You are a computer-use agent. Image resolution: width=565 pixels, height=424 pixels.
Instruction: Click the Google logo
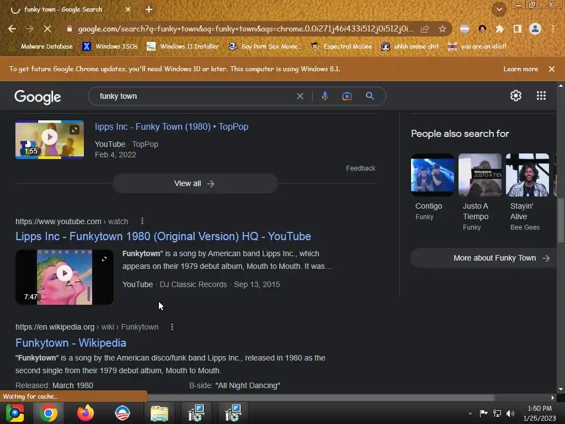[x=38, y=97]
